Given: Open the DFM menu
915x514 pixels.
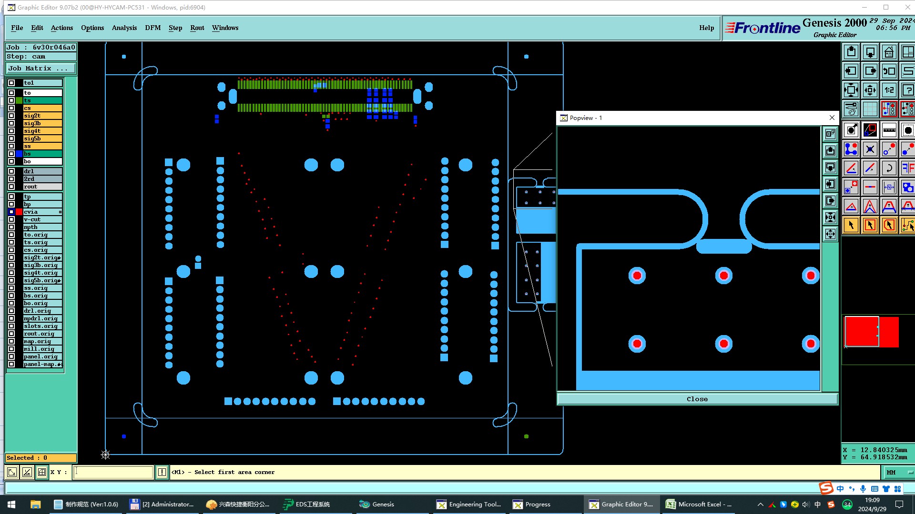Looking at the screenshot, I should point(152,28).
